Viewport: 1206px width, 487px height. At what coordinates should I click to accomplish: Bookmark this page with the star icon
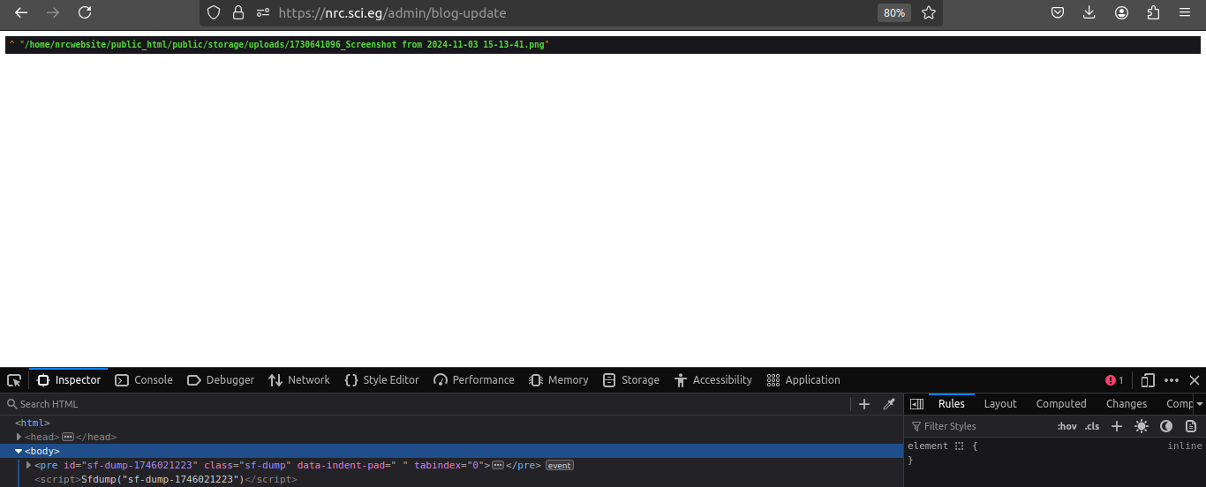pyautogui.click(x=929, y=13)
